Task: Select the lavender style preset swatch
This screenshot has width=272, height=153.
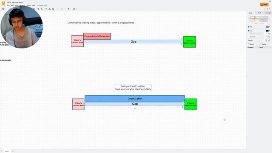Action: (266, 21)
